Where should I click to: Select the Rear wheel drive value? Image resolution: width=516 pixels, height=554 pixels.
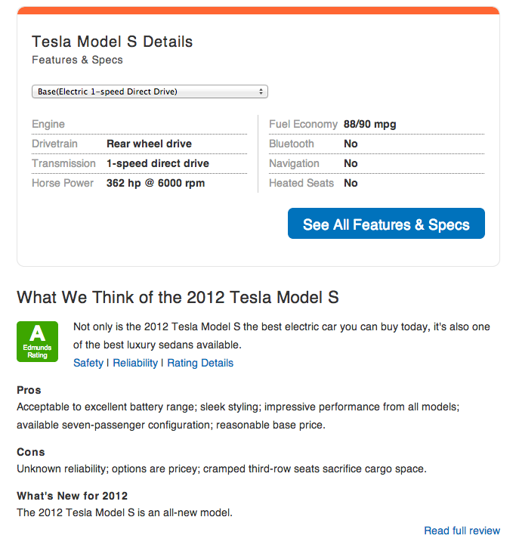[149, 144]
